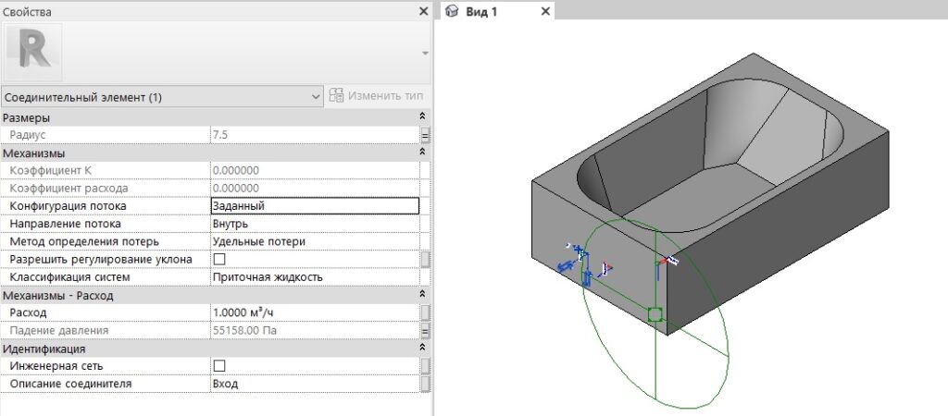Click associate parameter button for Расход
The image size is (948, 416).
tap(425, 312)
